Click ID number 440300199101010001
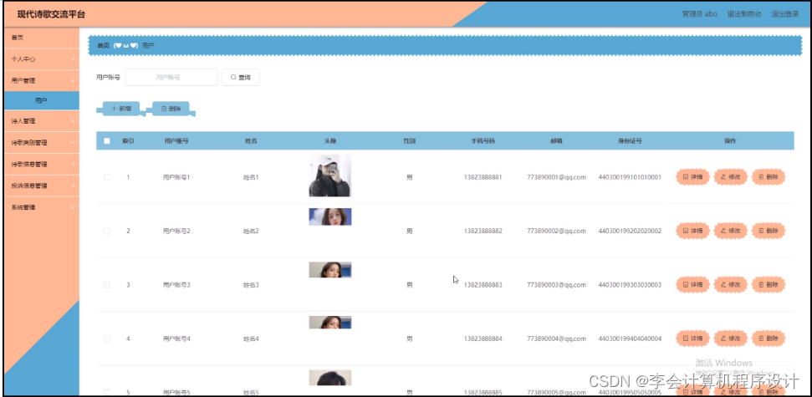 [x=630, y=177]
